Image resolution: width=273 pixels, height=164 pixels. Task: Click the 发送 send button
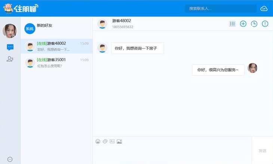click(x=262, y=151)
